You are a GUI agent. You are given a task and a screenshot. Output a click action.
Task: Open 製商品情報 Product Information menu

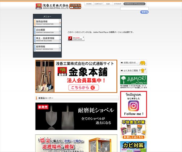(47, 22)
